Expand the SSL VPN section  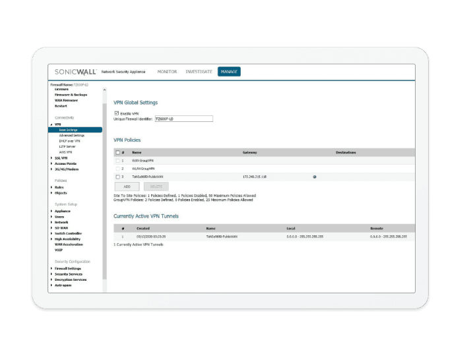point(51,158)
